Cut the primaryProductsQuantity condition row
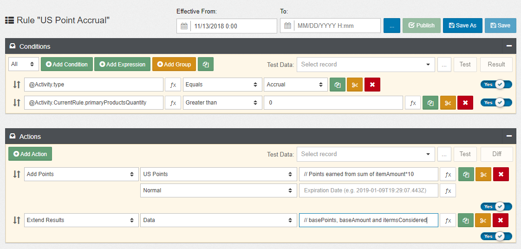The height and width of the screenshot is (249, 521). click(448, 103)
